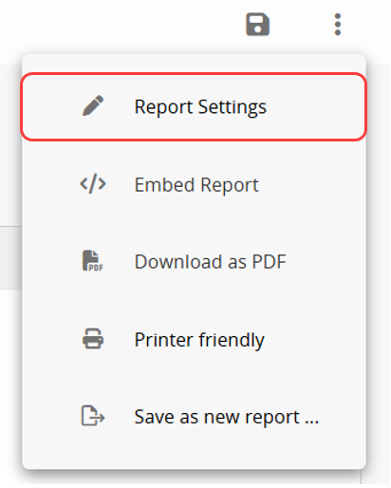Click the PDF file icon
This screenshot has height=488, width=391.
(x=93, y=261)
